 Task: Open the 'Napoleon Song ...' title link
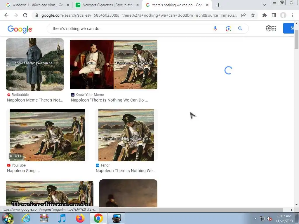23,171
